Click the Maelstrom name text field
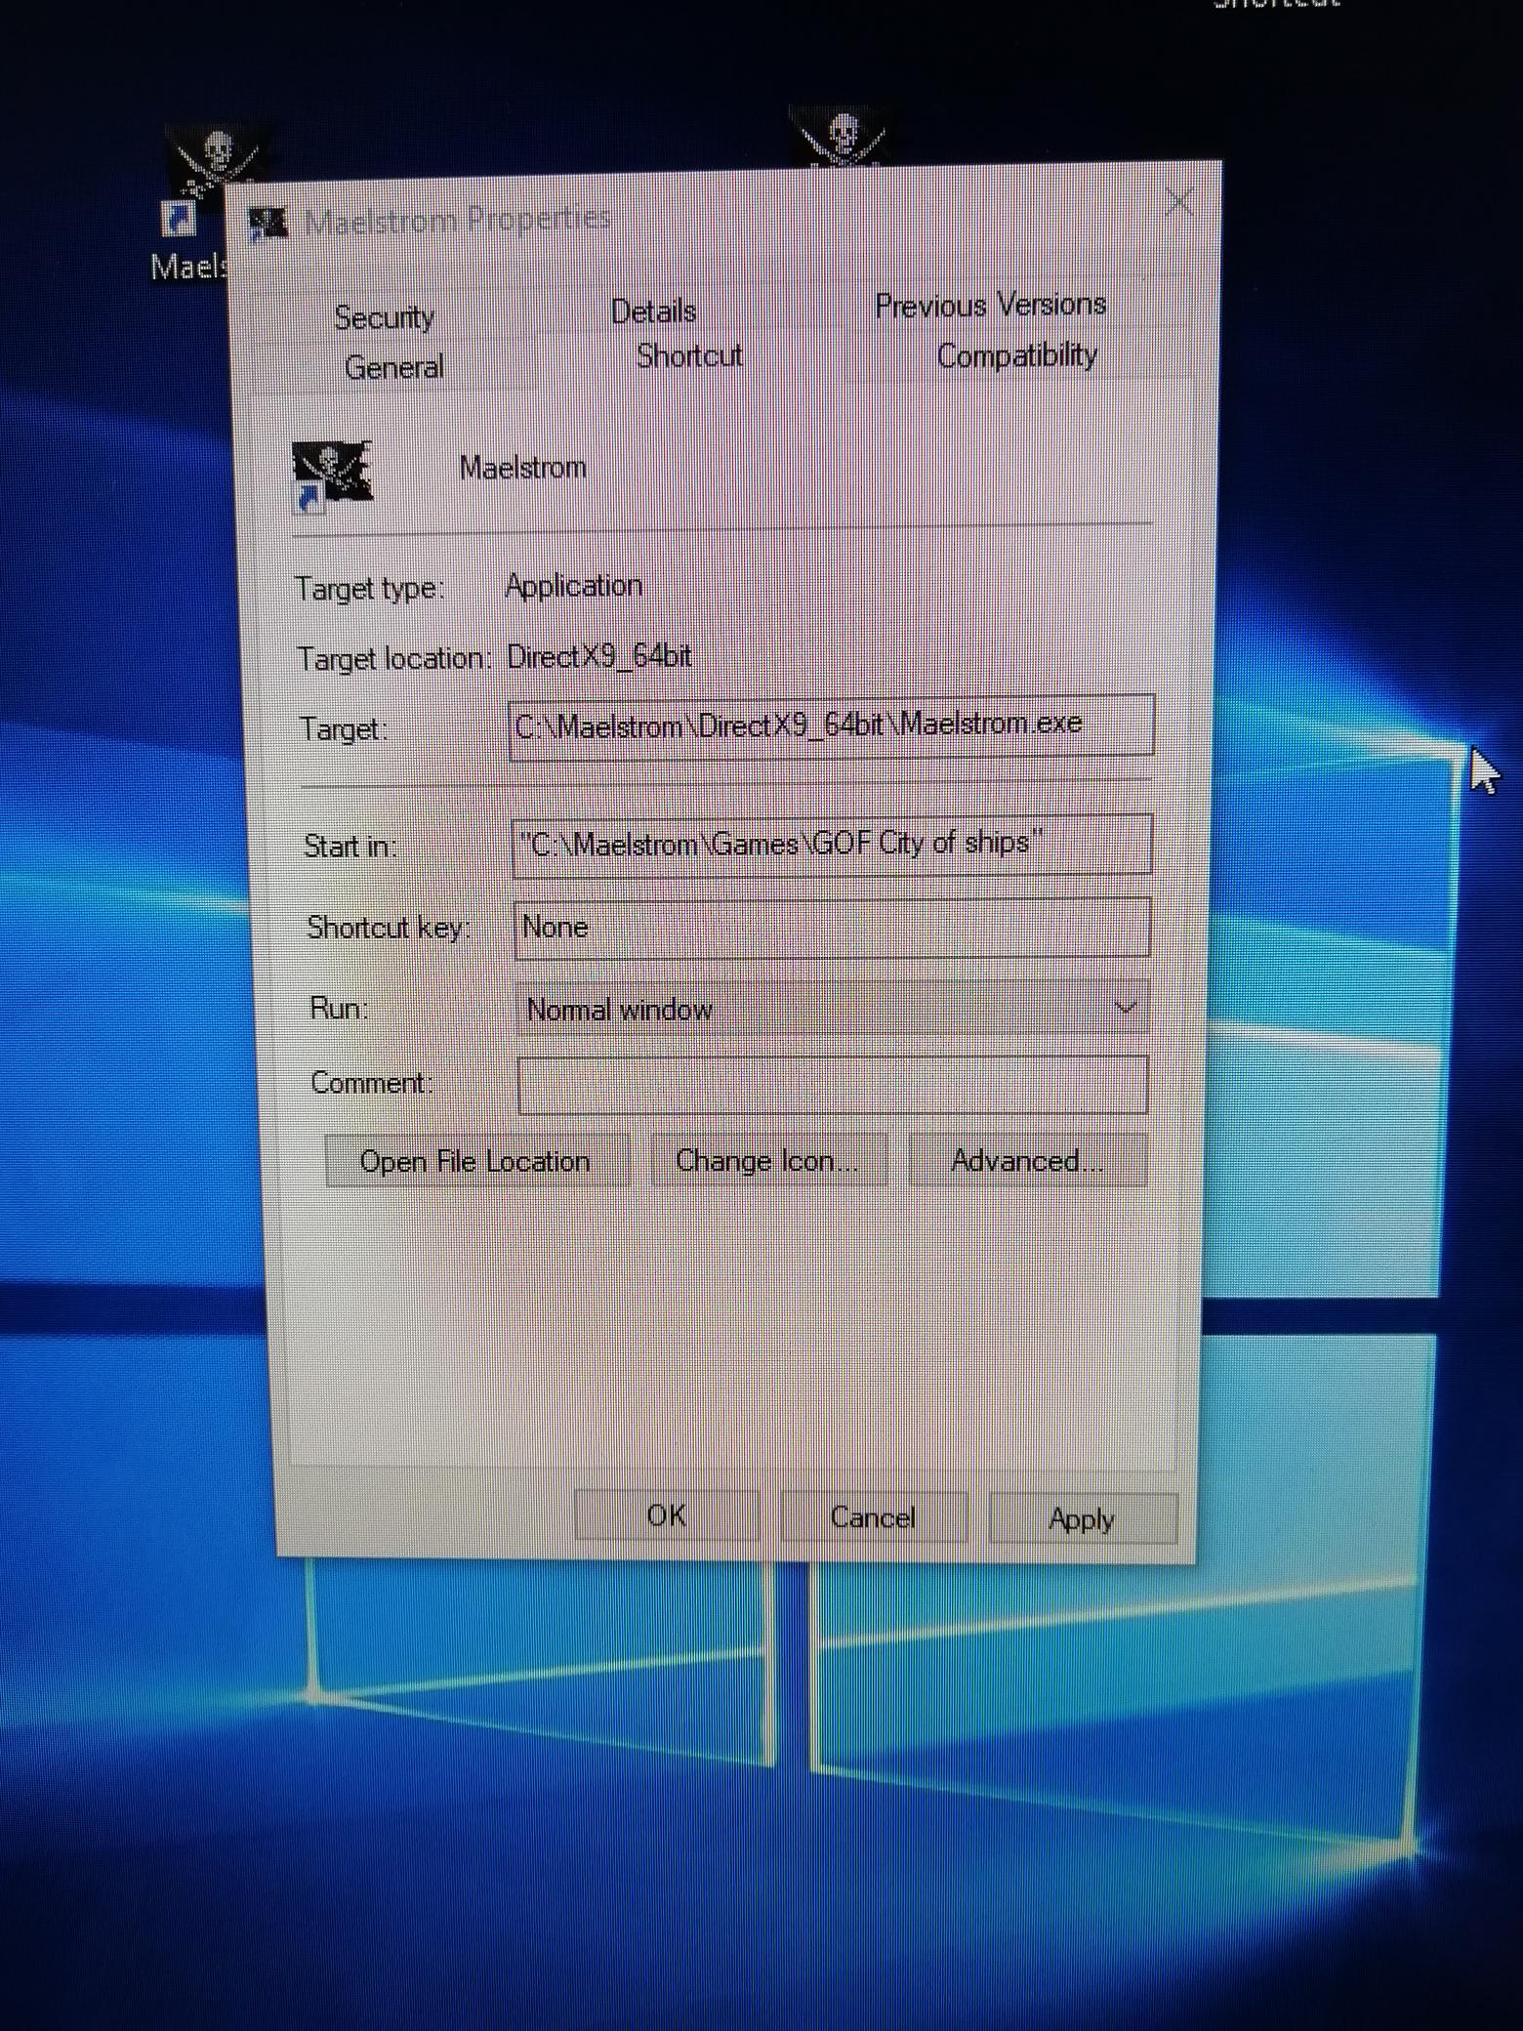Screen dimensions: 1523x2031 click(x=522, y=468)
